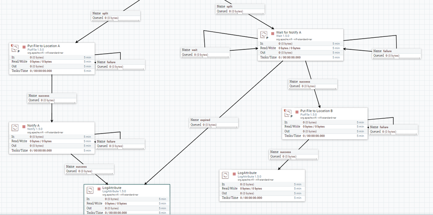Click the In row of Put File to Location A

pos(52,57)
